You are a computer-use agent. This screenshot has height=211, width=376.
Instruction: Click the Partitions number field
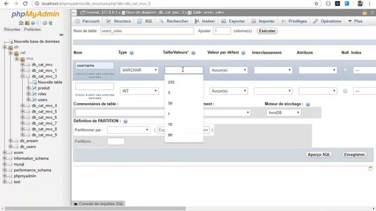(116, 141)
